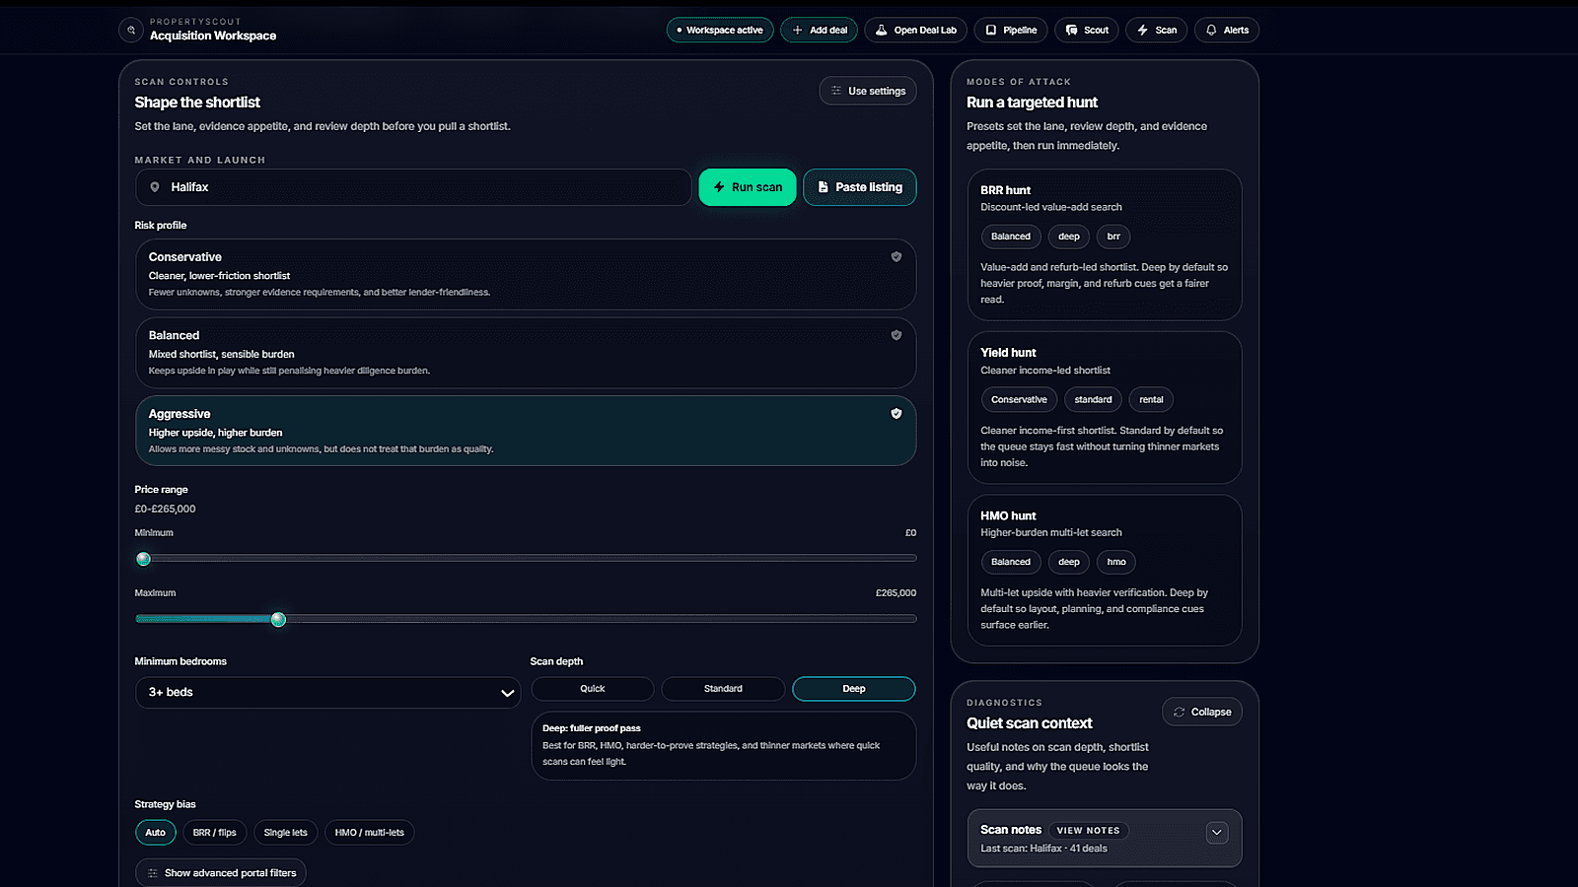Select the Conservative risk profile
The height and width of the screenshot is (887, 1578).
coord(526,274)
